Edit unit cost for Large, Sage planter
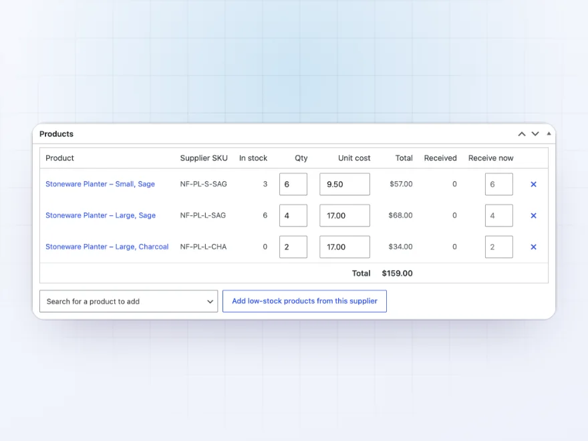The height and width of the screenshot is (441, 588). click(345, 216)
